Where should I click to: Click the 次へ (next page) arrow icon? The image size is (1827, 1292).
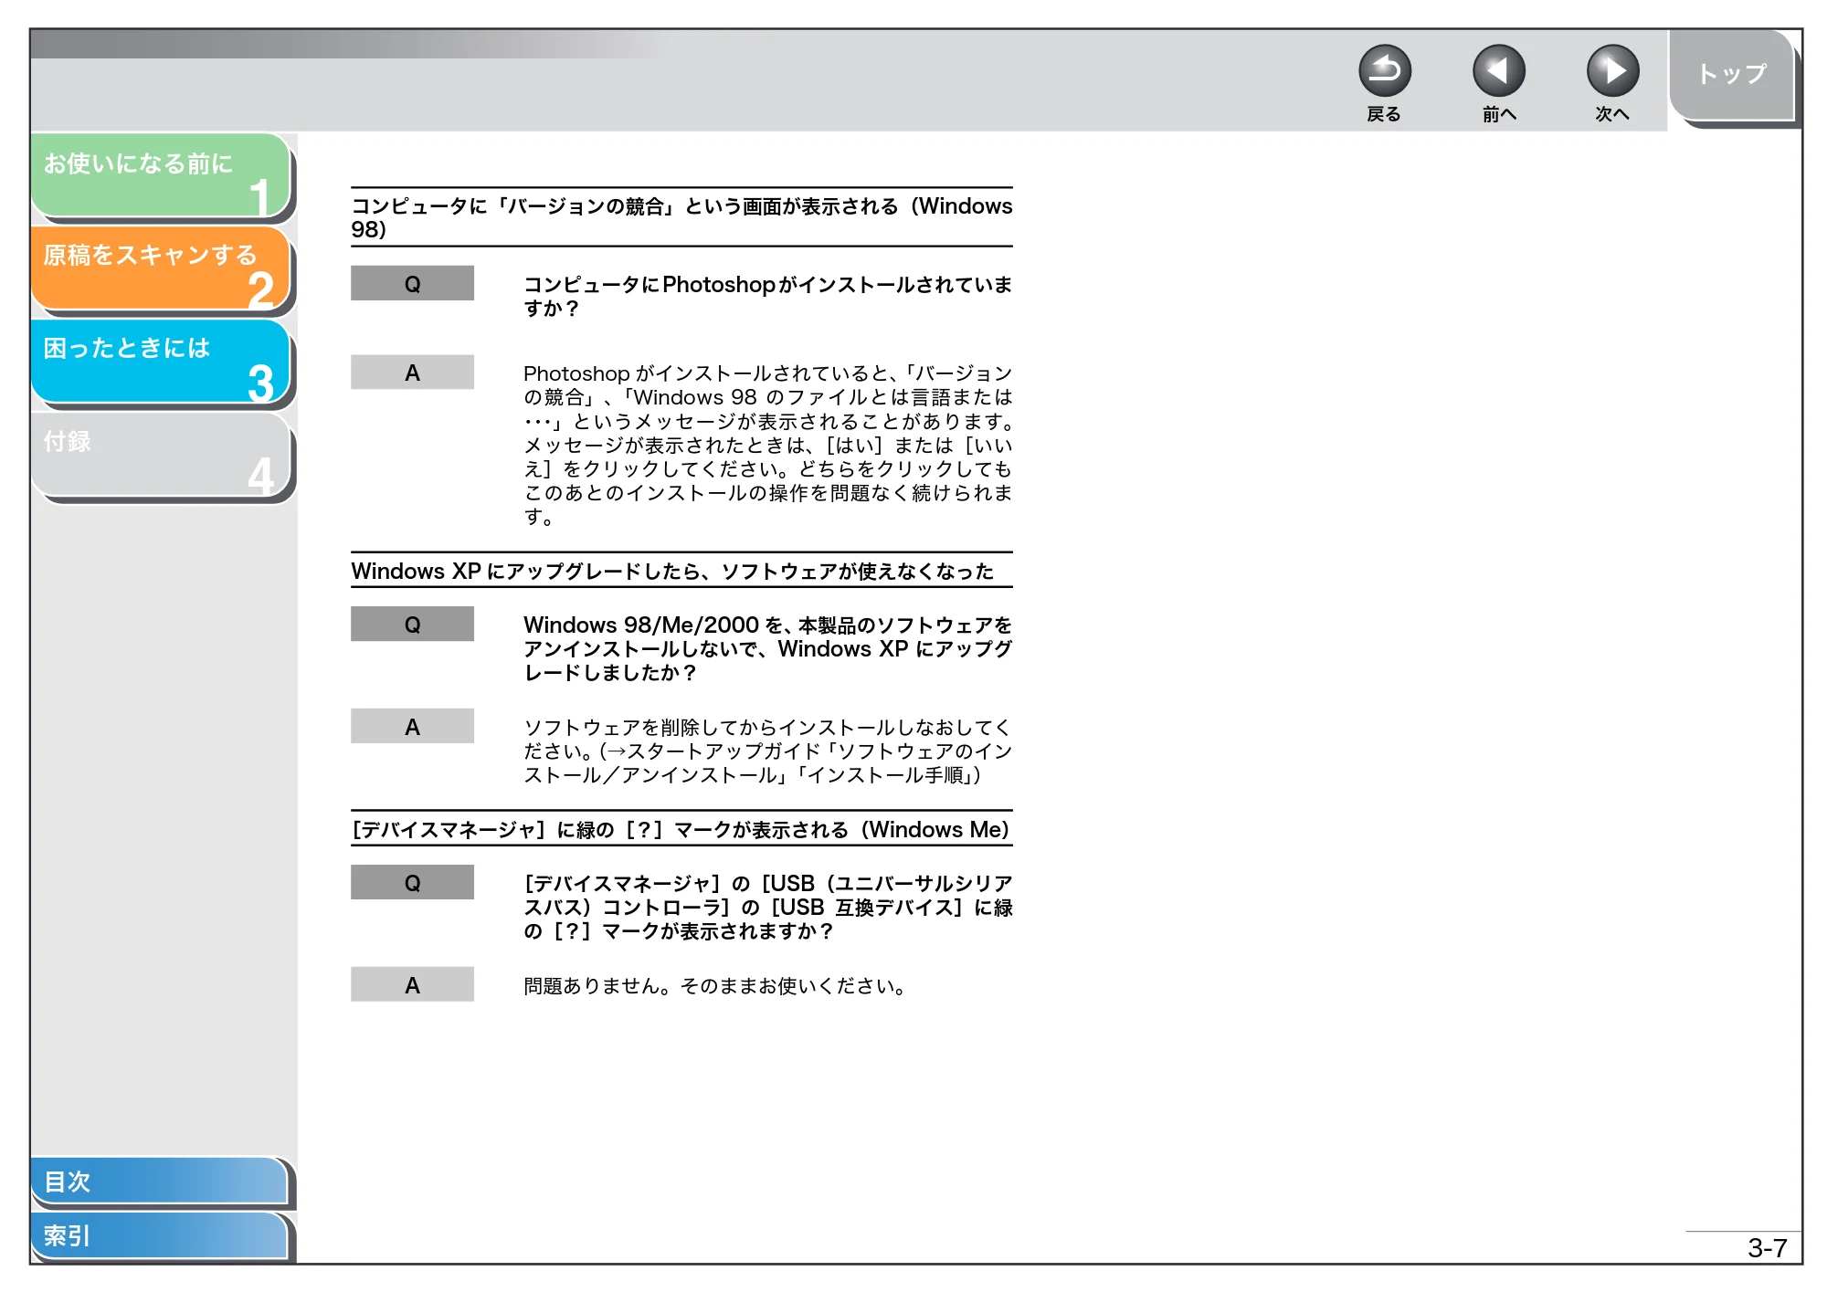click(1612, 71)
